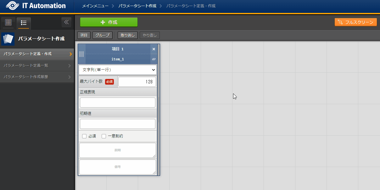Click the 項目 toolbar button
Image resolution: width=380 pixels, height=190 pixels.
(x=84, y=35)
